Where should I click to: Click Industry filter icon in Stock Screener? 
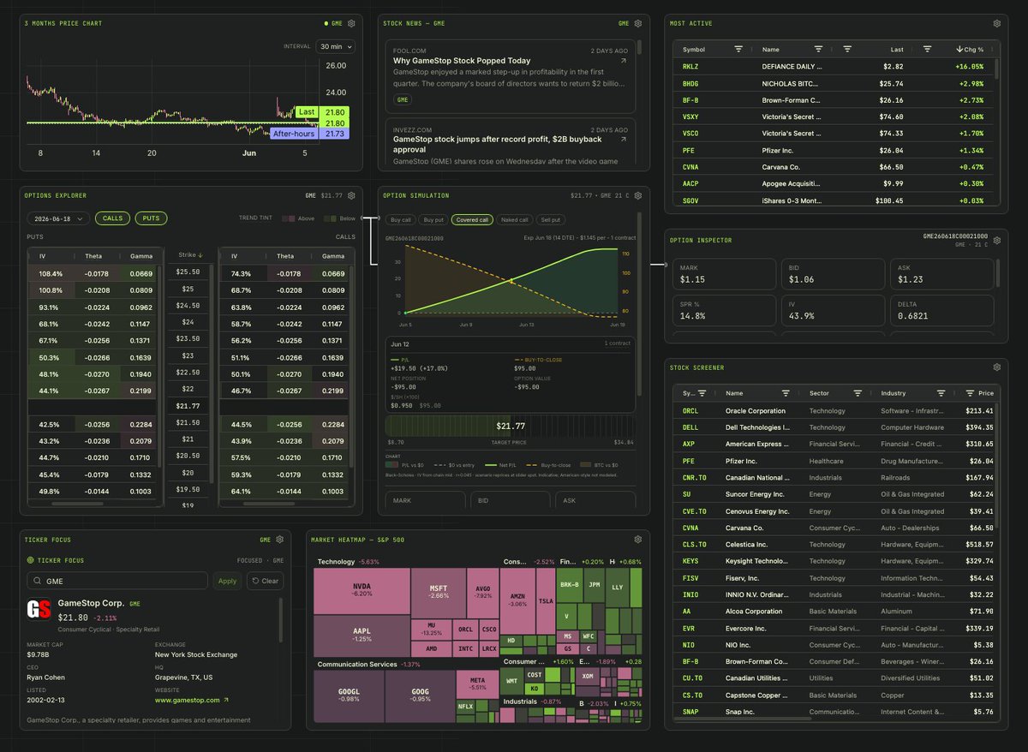941,393
